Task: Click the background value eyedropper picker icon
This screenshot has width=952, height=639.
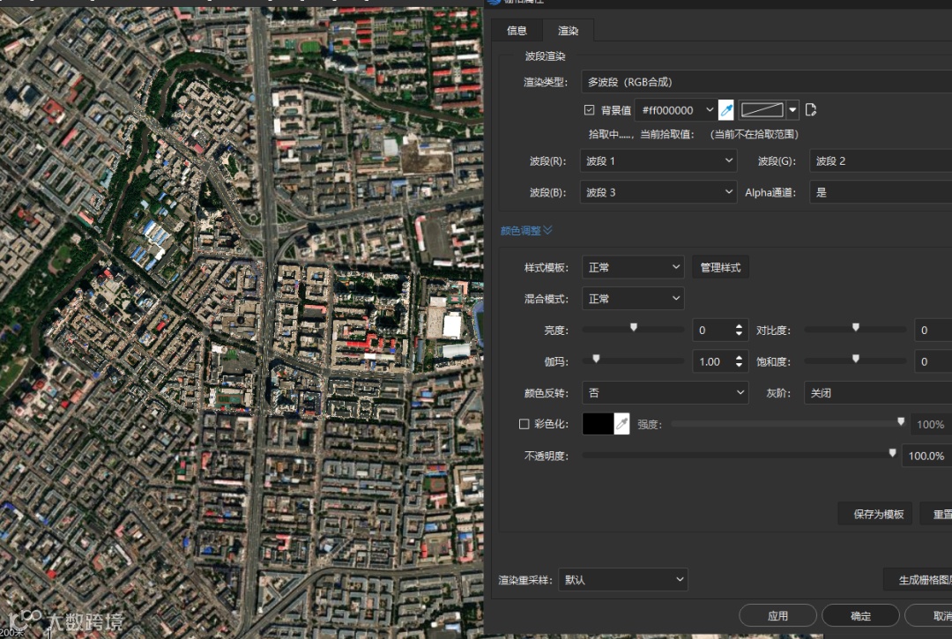Action: point(726,110)
